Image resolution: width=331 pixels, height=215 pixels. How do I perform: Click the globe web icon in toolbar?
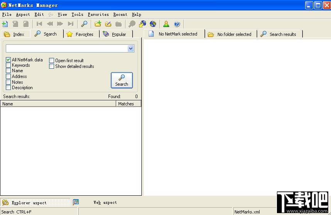(x=153, y=24)
